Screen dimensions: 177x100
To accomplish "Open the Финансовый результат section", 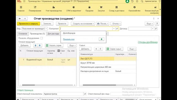I will coord(152,10).
